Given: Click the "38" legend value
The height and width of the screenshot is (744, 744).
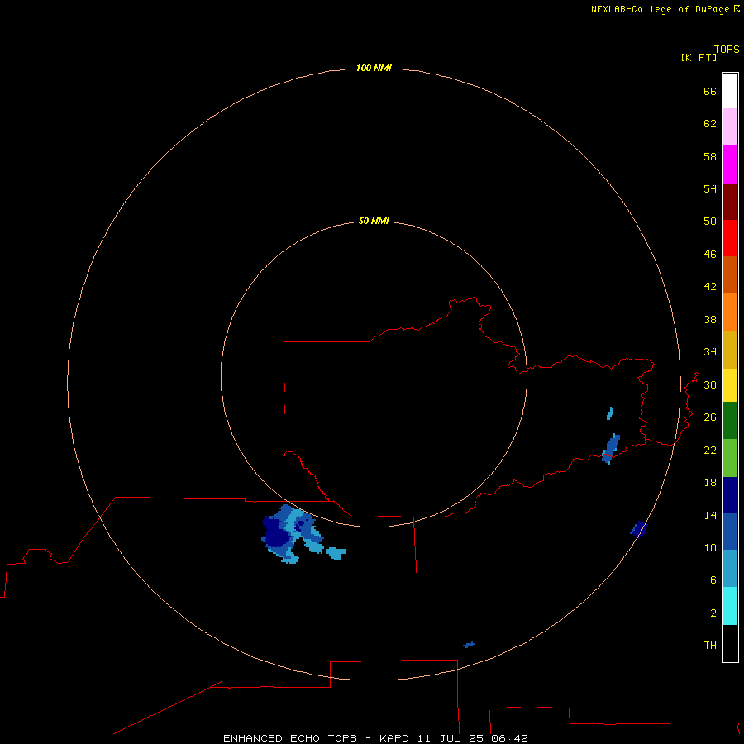Looking at the screenshot, I should click(710, 319).
